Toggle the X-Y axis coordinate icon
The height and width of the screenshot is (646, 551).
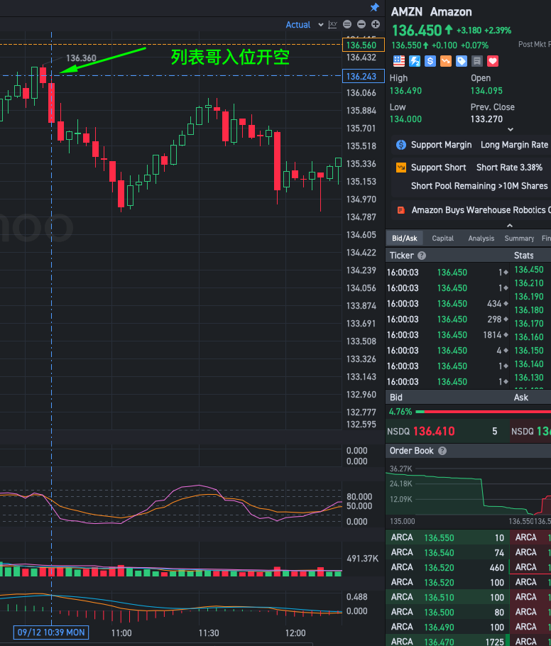332,25
